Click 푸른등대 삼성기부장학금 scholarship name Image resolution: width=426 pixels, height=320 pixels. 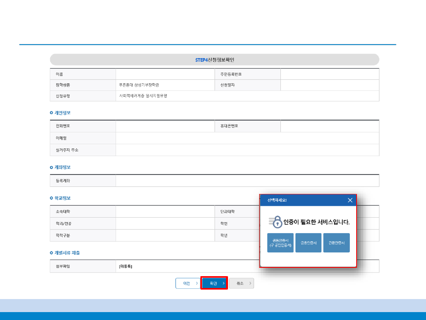(x=139, y=85)
